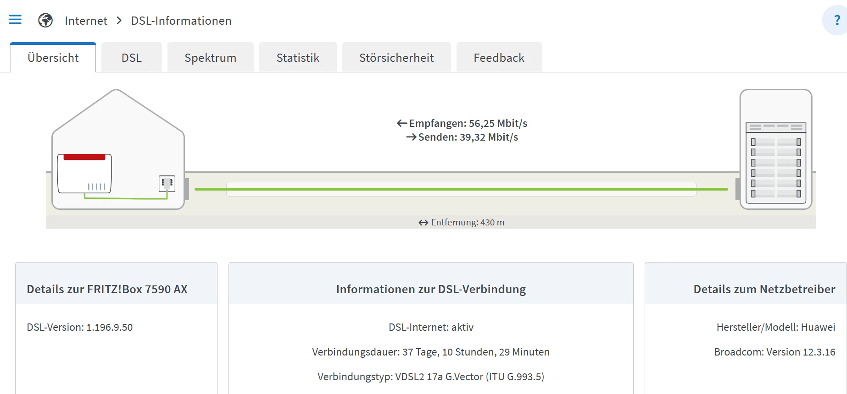Switch to the DSL tab

tap(132, 58)
